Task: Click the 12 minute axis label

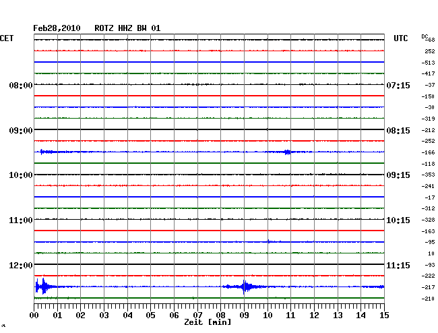Action: tap(314, 315)
